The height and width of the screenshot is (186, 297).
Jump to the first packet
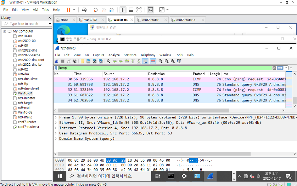click(133, 61)
